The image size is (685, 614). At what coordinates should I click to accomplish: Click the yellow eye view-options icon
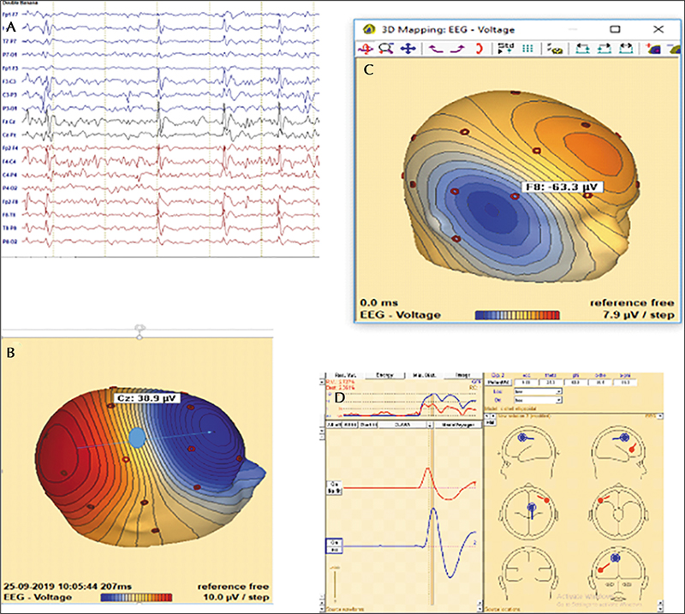(555, 49)
